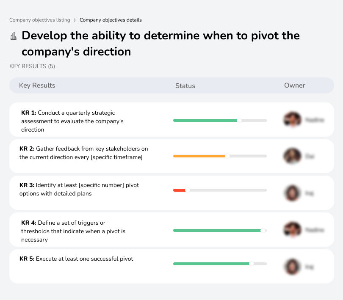The height and width of the screenshot is (300, 343).
Task: Adjust KR 1 progress slider handle
Action: (239, 120)
